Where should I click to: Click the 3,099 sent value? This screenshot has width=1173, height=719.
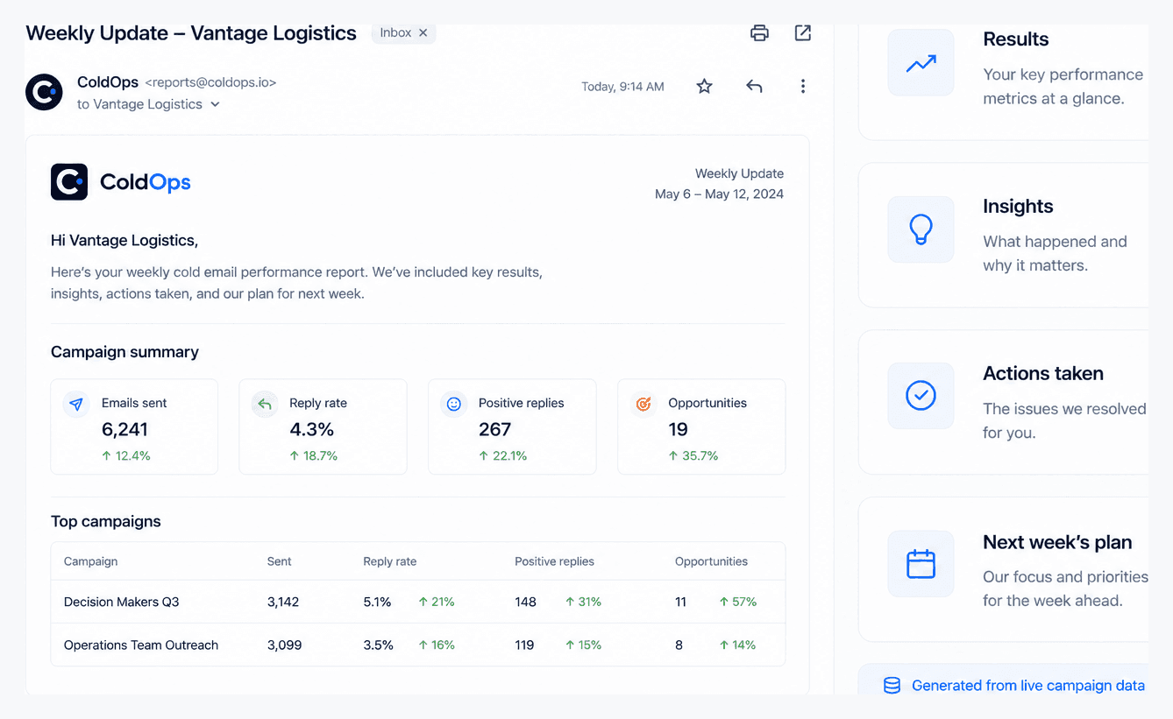[x=285, y=645]
